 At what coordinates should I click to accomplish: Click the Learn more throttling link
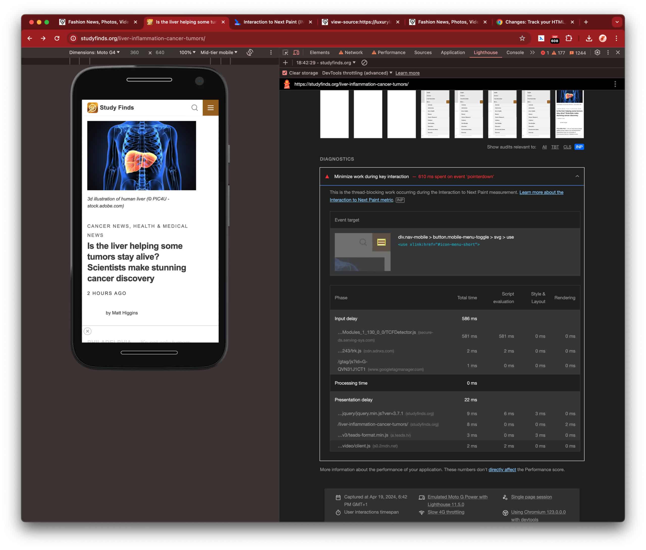click(407, 73)
